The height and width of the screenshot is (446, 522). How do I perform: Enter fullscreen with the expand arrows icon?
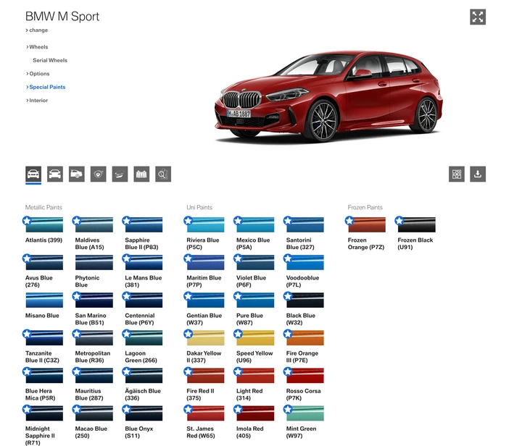coord(478,17)
